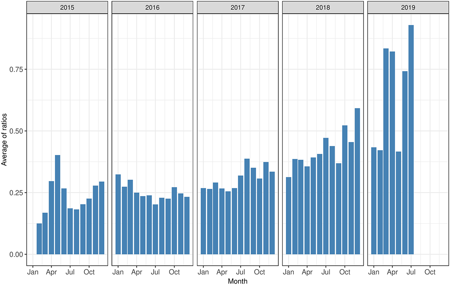Image resolution: width=450 pixels, height=285 pixels.
Task: Click the Oct tick label under 2018 panel
Action: pyautogui.click(x=345, y=272)
